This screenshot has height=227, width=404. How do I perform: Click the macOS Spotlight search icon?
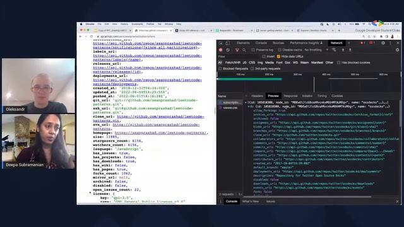[x=369, y=24]
